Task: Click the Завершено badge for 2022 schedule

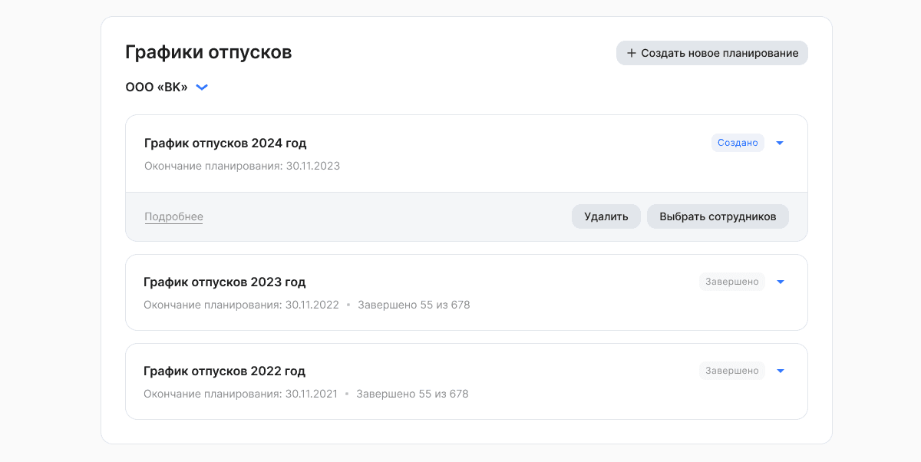Action: click(x=731, y=371)
